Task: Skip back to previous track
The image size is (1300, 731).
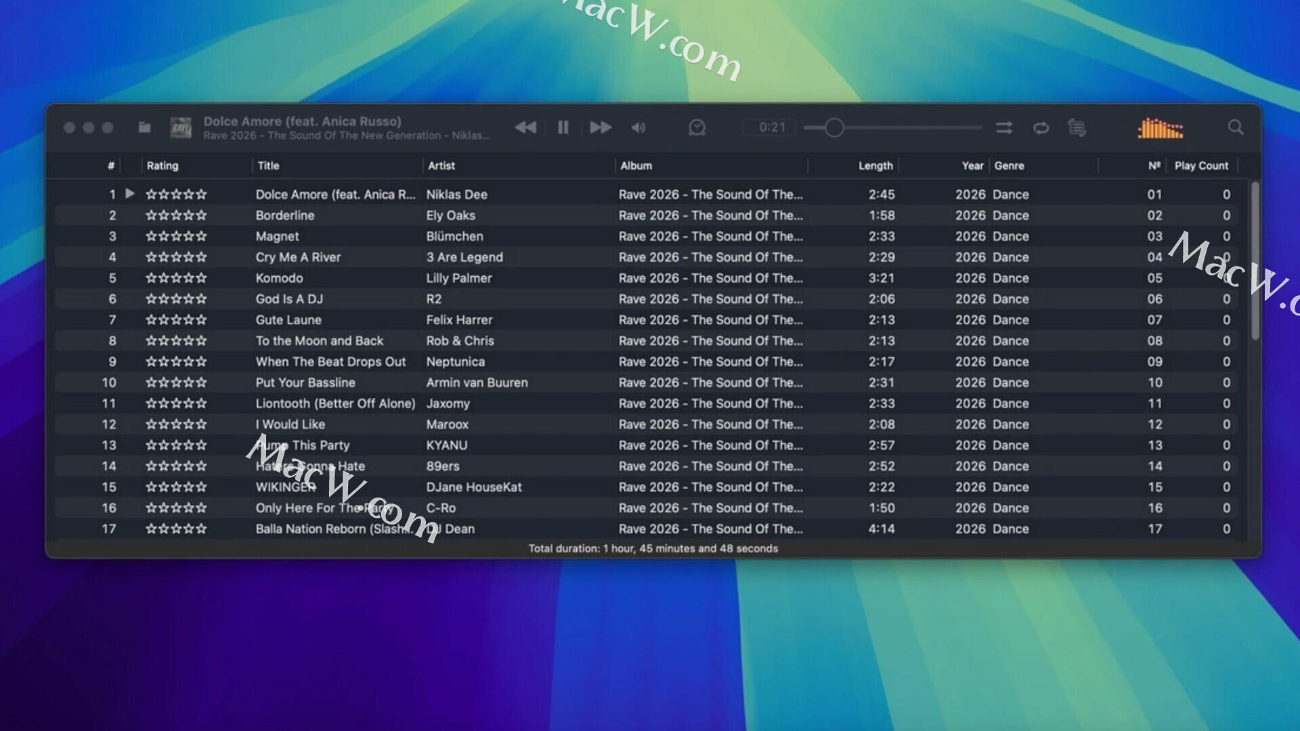Action: (x=525, y=127)
